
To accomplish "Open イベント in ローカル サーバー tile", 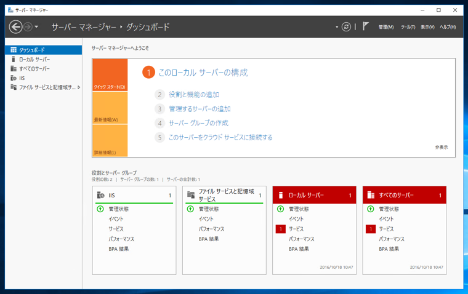I will point(296,219).
